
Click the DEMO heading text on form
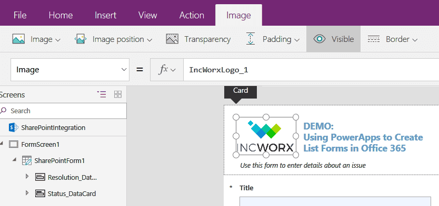pyautogui.click(x=363, y=137)
